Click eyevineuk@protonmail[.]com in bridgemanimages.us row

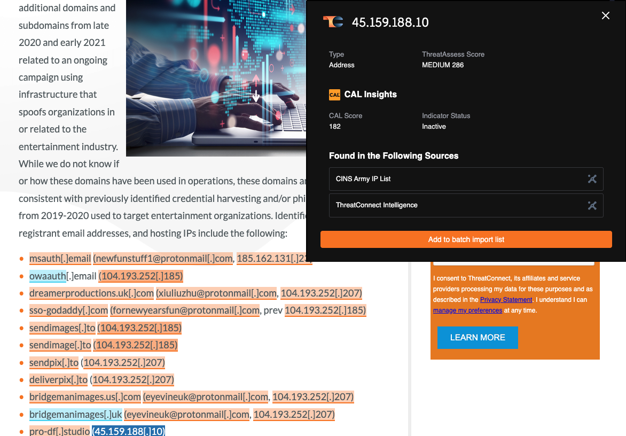pos(206,397)
